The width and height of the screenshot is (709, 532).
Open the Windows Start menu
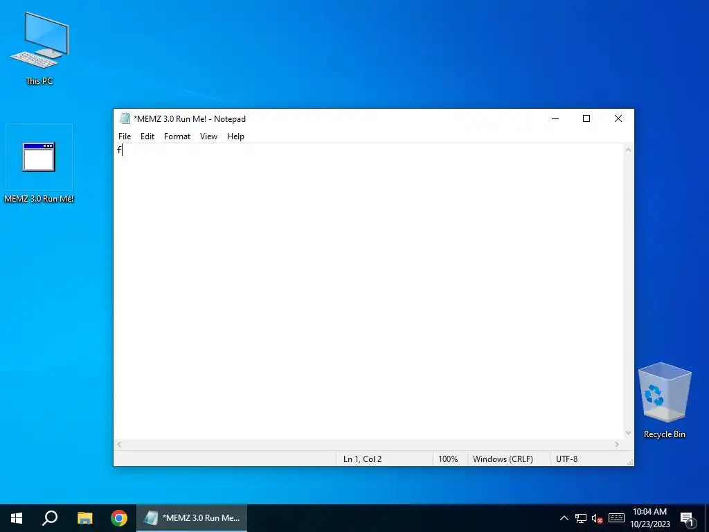coord(17,518)
